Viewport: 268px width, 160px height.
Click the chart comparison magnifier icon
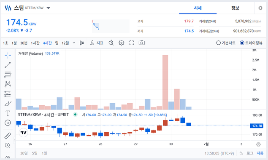(111, 43)
